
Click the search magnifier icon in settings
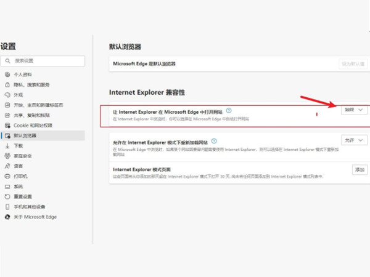8,61
